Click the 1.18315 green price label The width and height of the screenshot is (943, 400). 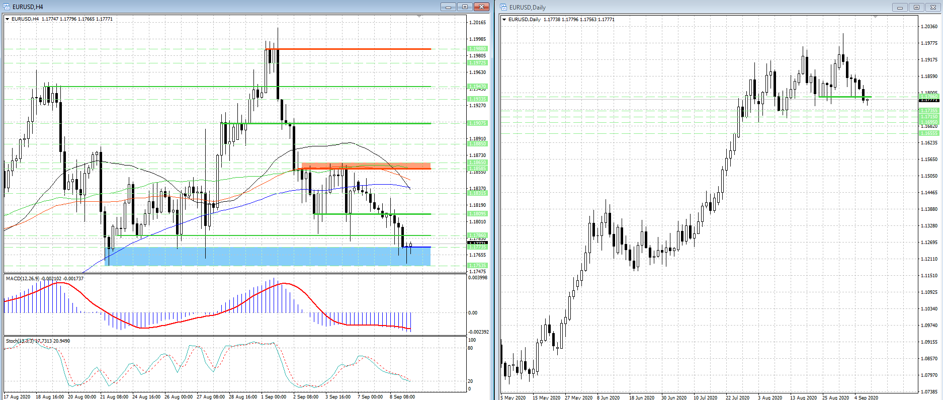tap(477, 193)
